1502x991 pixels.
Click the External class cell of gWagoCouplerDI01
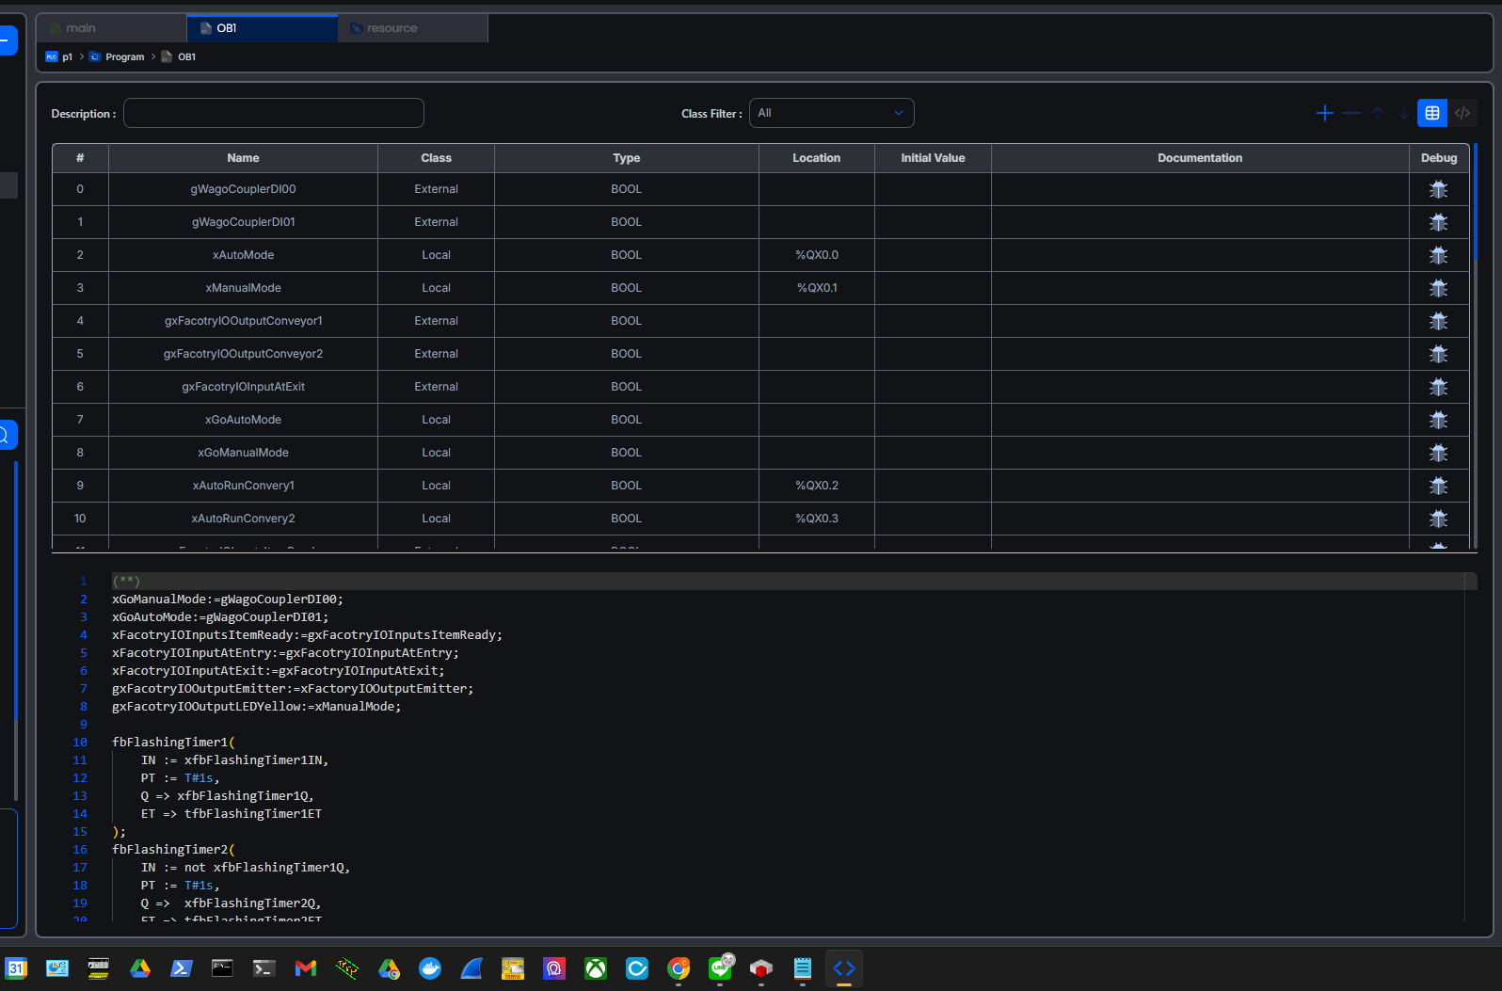click(436, 222)
